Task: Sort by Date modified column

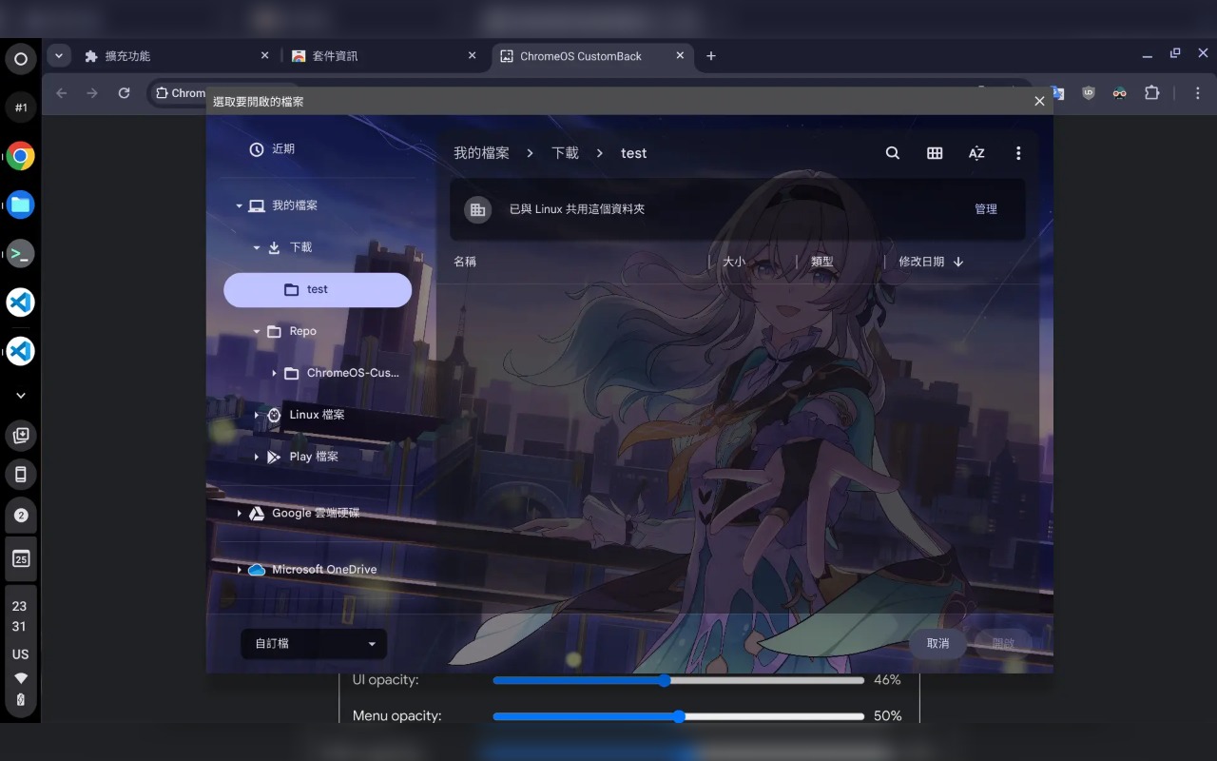Action: [921, 262]
